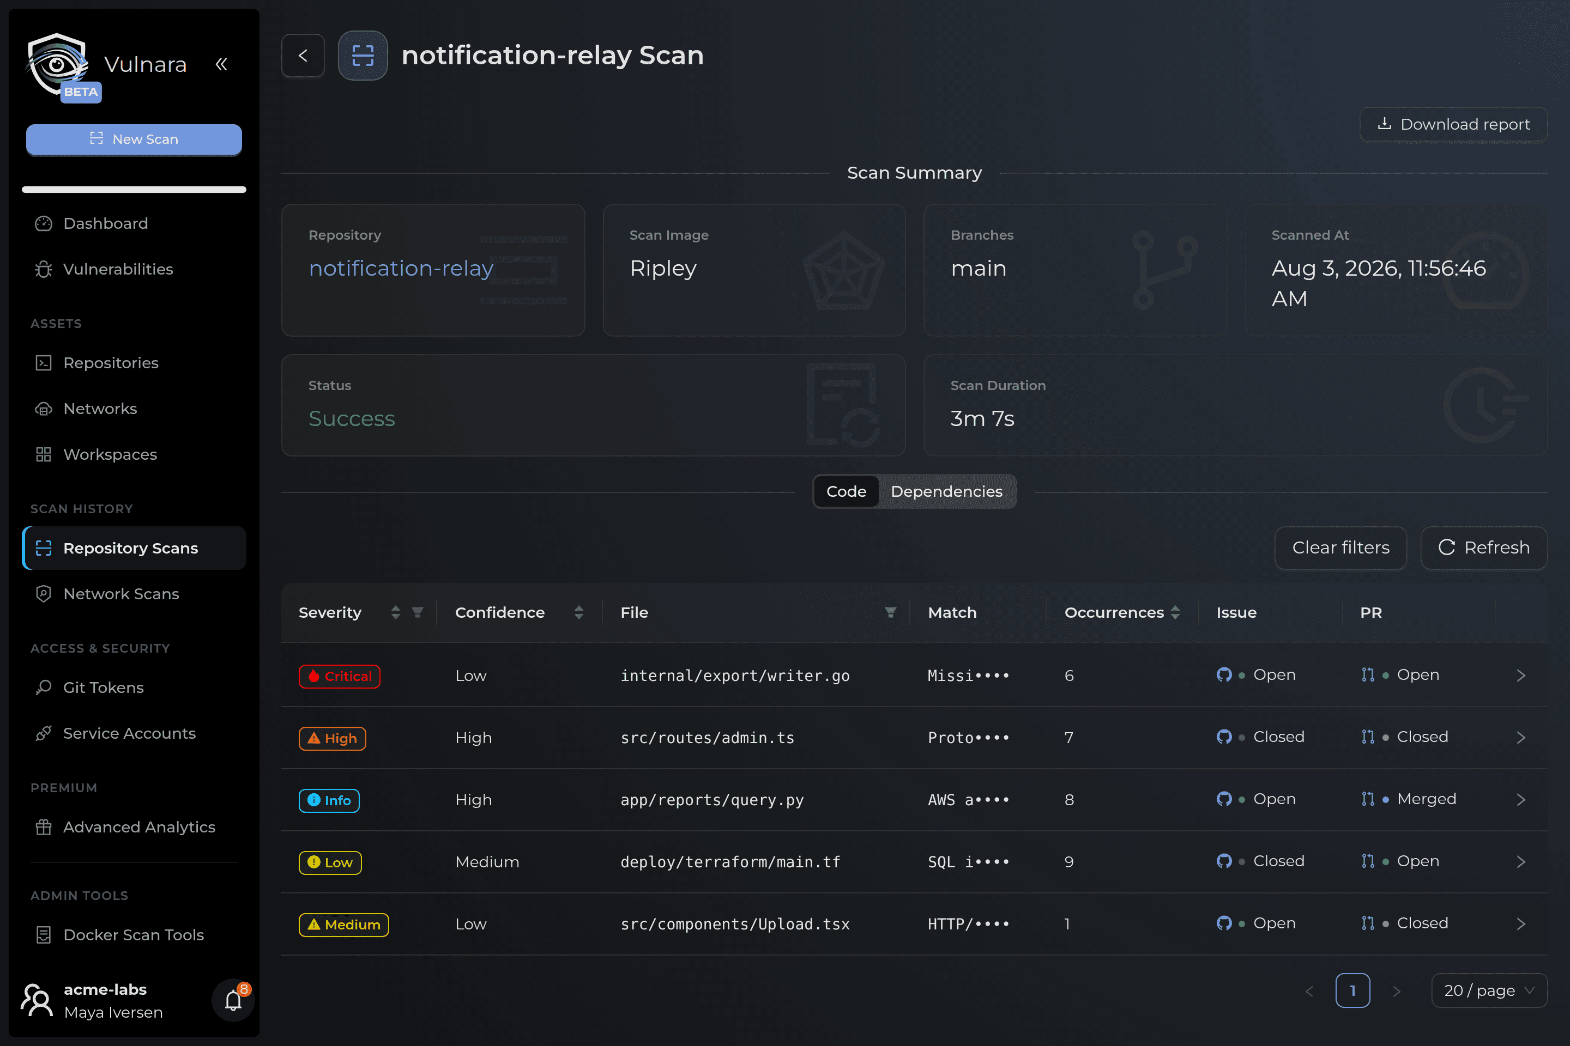Viewport: 1570px width, 1046px height.
Task: Open Network Scans in sidebar
Action: pos(134,594)
